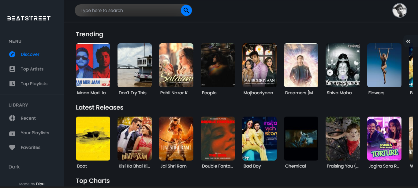Click the Top Charts section heading
The height and width of the screenshot is (188, 418).
click(x=93, y=181)
